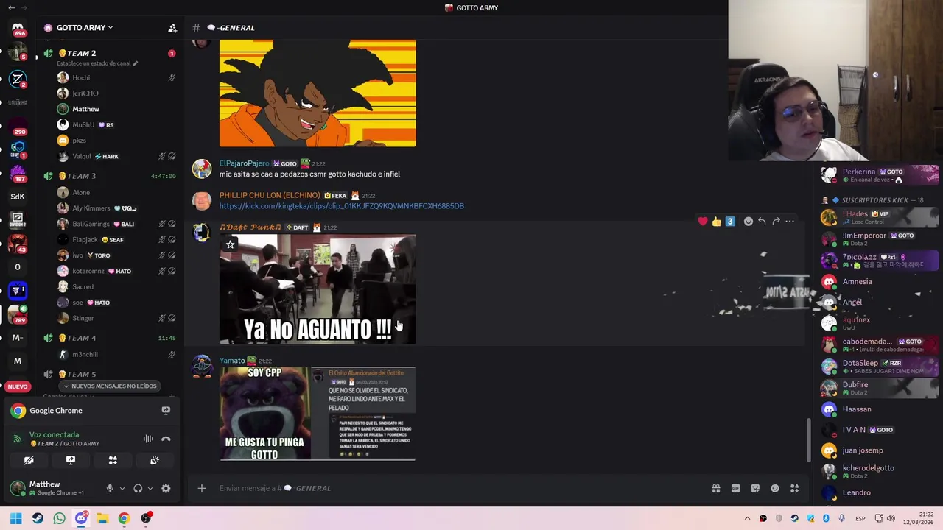Favorite the Ya No Aguanto GIF star
943x530 pixels.
pyautogui.click(x=230, y=244)
